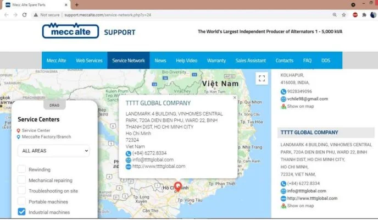Toggle fullscreen map view icon
Viewport: 378px width, 220px height.
(262, 79)
